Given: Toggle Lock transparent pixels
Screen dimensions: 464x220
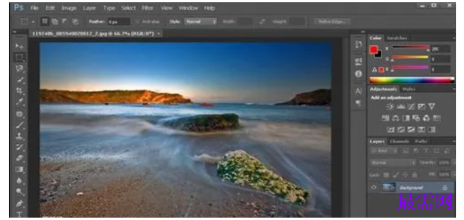Looking at the screenshot, I should [386, 175].
